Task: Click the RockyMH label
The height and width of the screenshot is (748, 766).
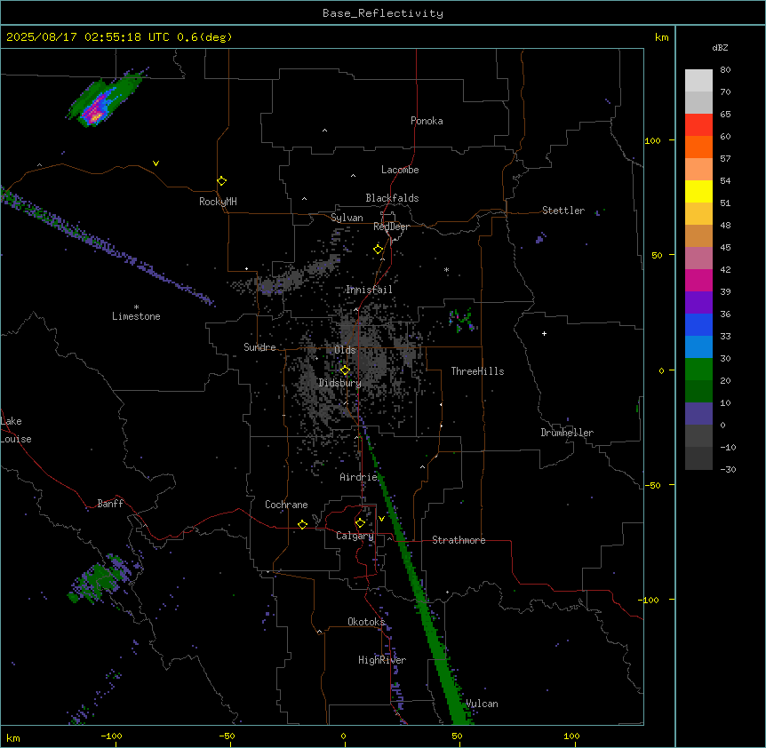Action: pyautogui.click(x=218, y=202)
